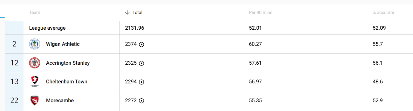
Task: Click the Morecambe club crest
Action: pos(35,100)
